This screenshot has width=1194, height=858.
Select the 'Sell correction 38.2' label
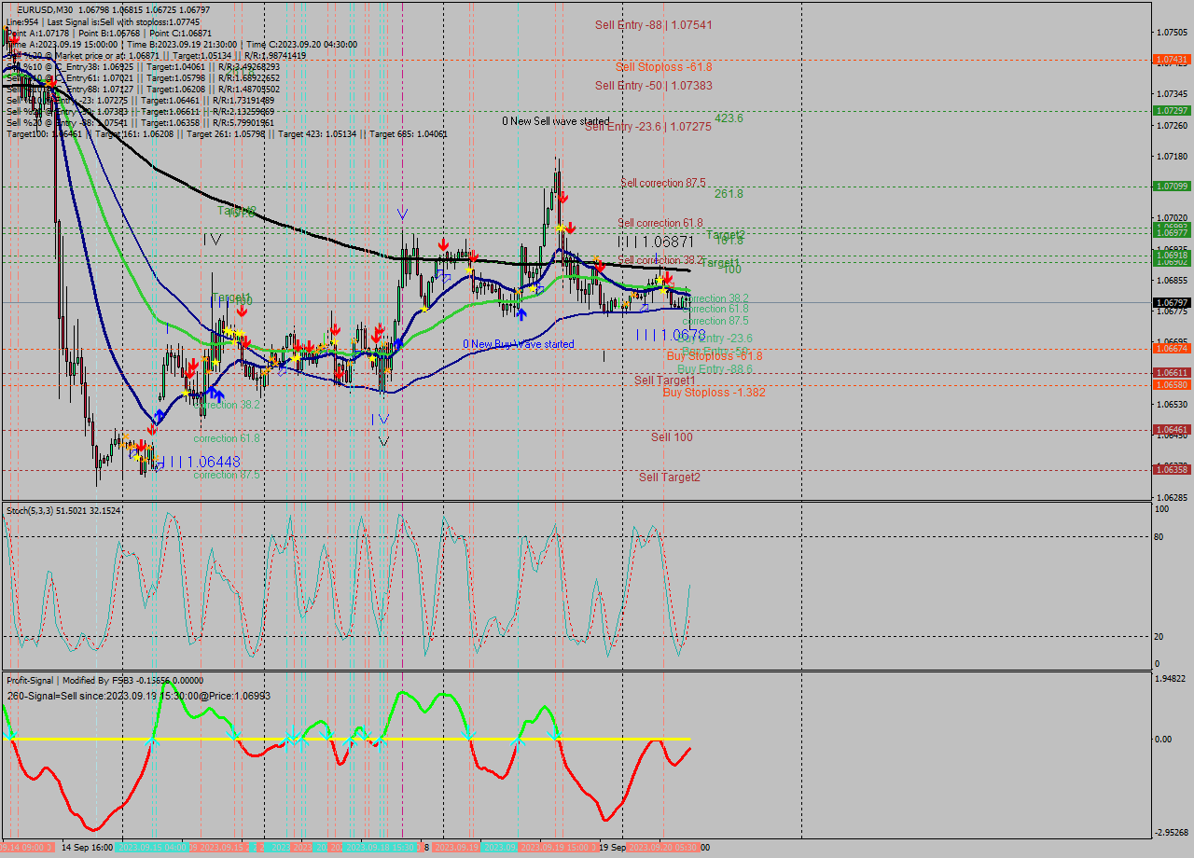[x=660, y=260]
